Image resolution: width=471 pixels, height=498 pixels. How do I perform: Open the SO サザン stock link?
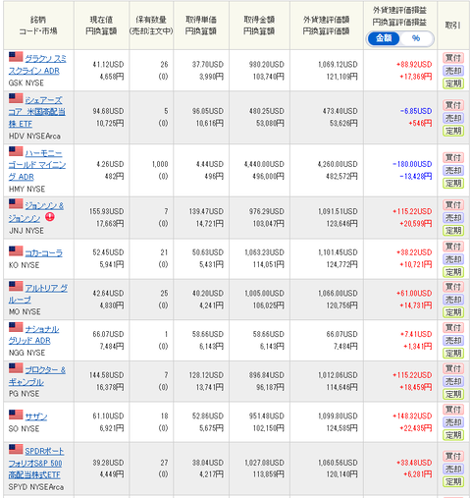pos(36,416)
